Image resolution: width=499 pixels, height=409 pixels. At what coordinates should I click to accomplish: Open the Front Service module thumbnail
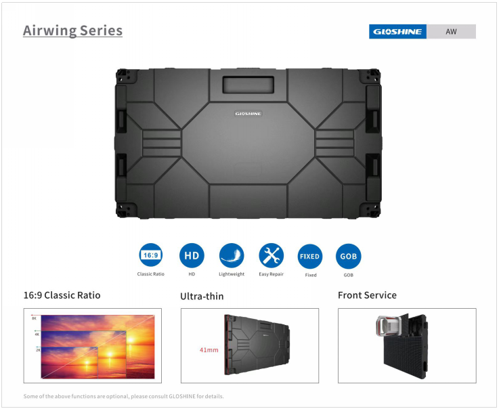pyautogui.click(x=407, y=345)
